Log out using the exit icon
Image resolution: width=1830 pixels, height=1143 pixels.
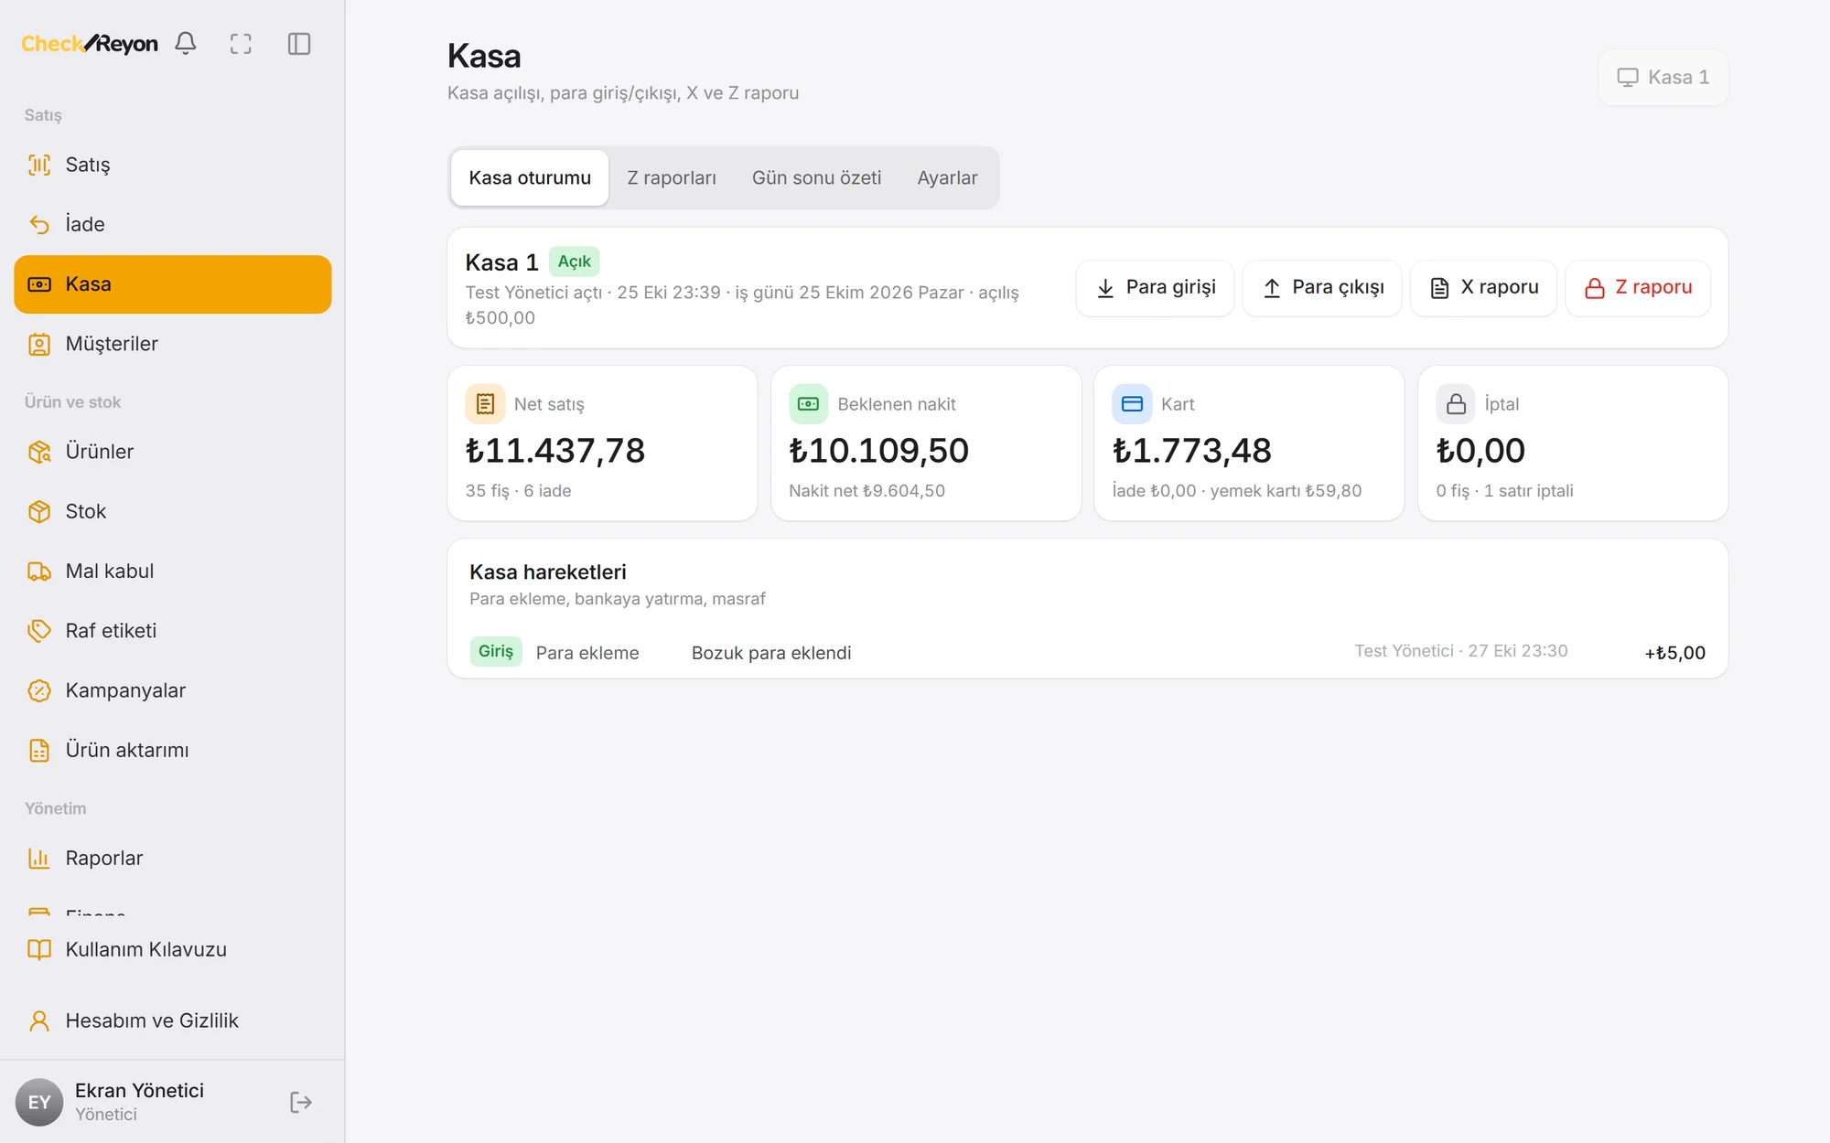pyautogui.click(x=301, y=1102)
